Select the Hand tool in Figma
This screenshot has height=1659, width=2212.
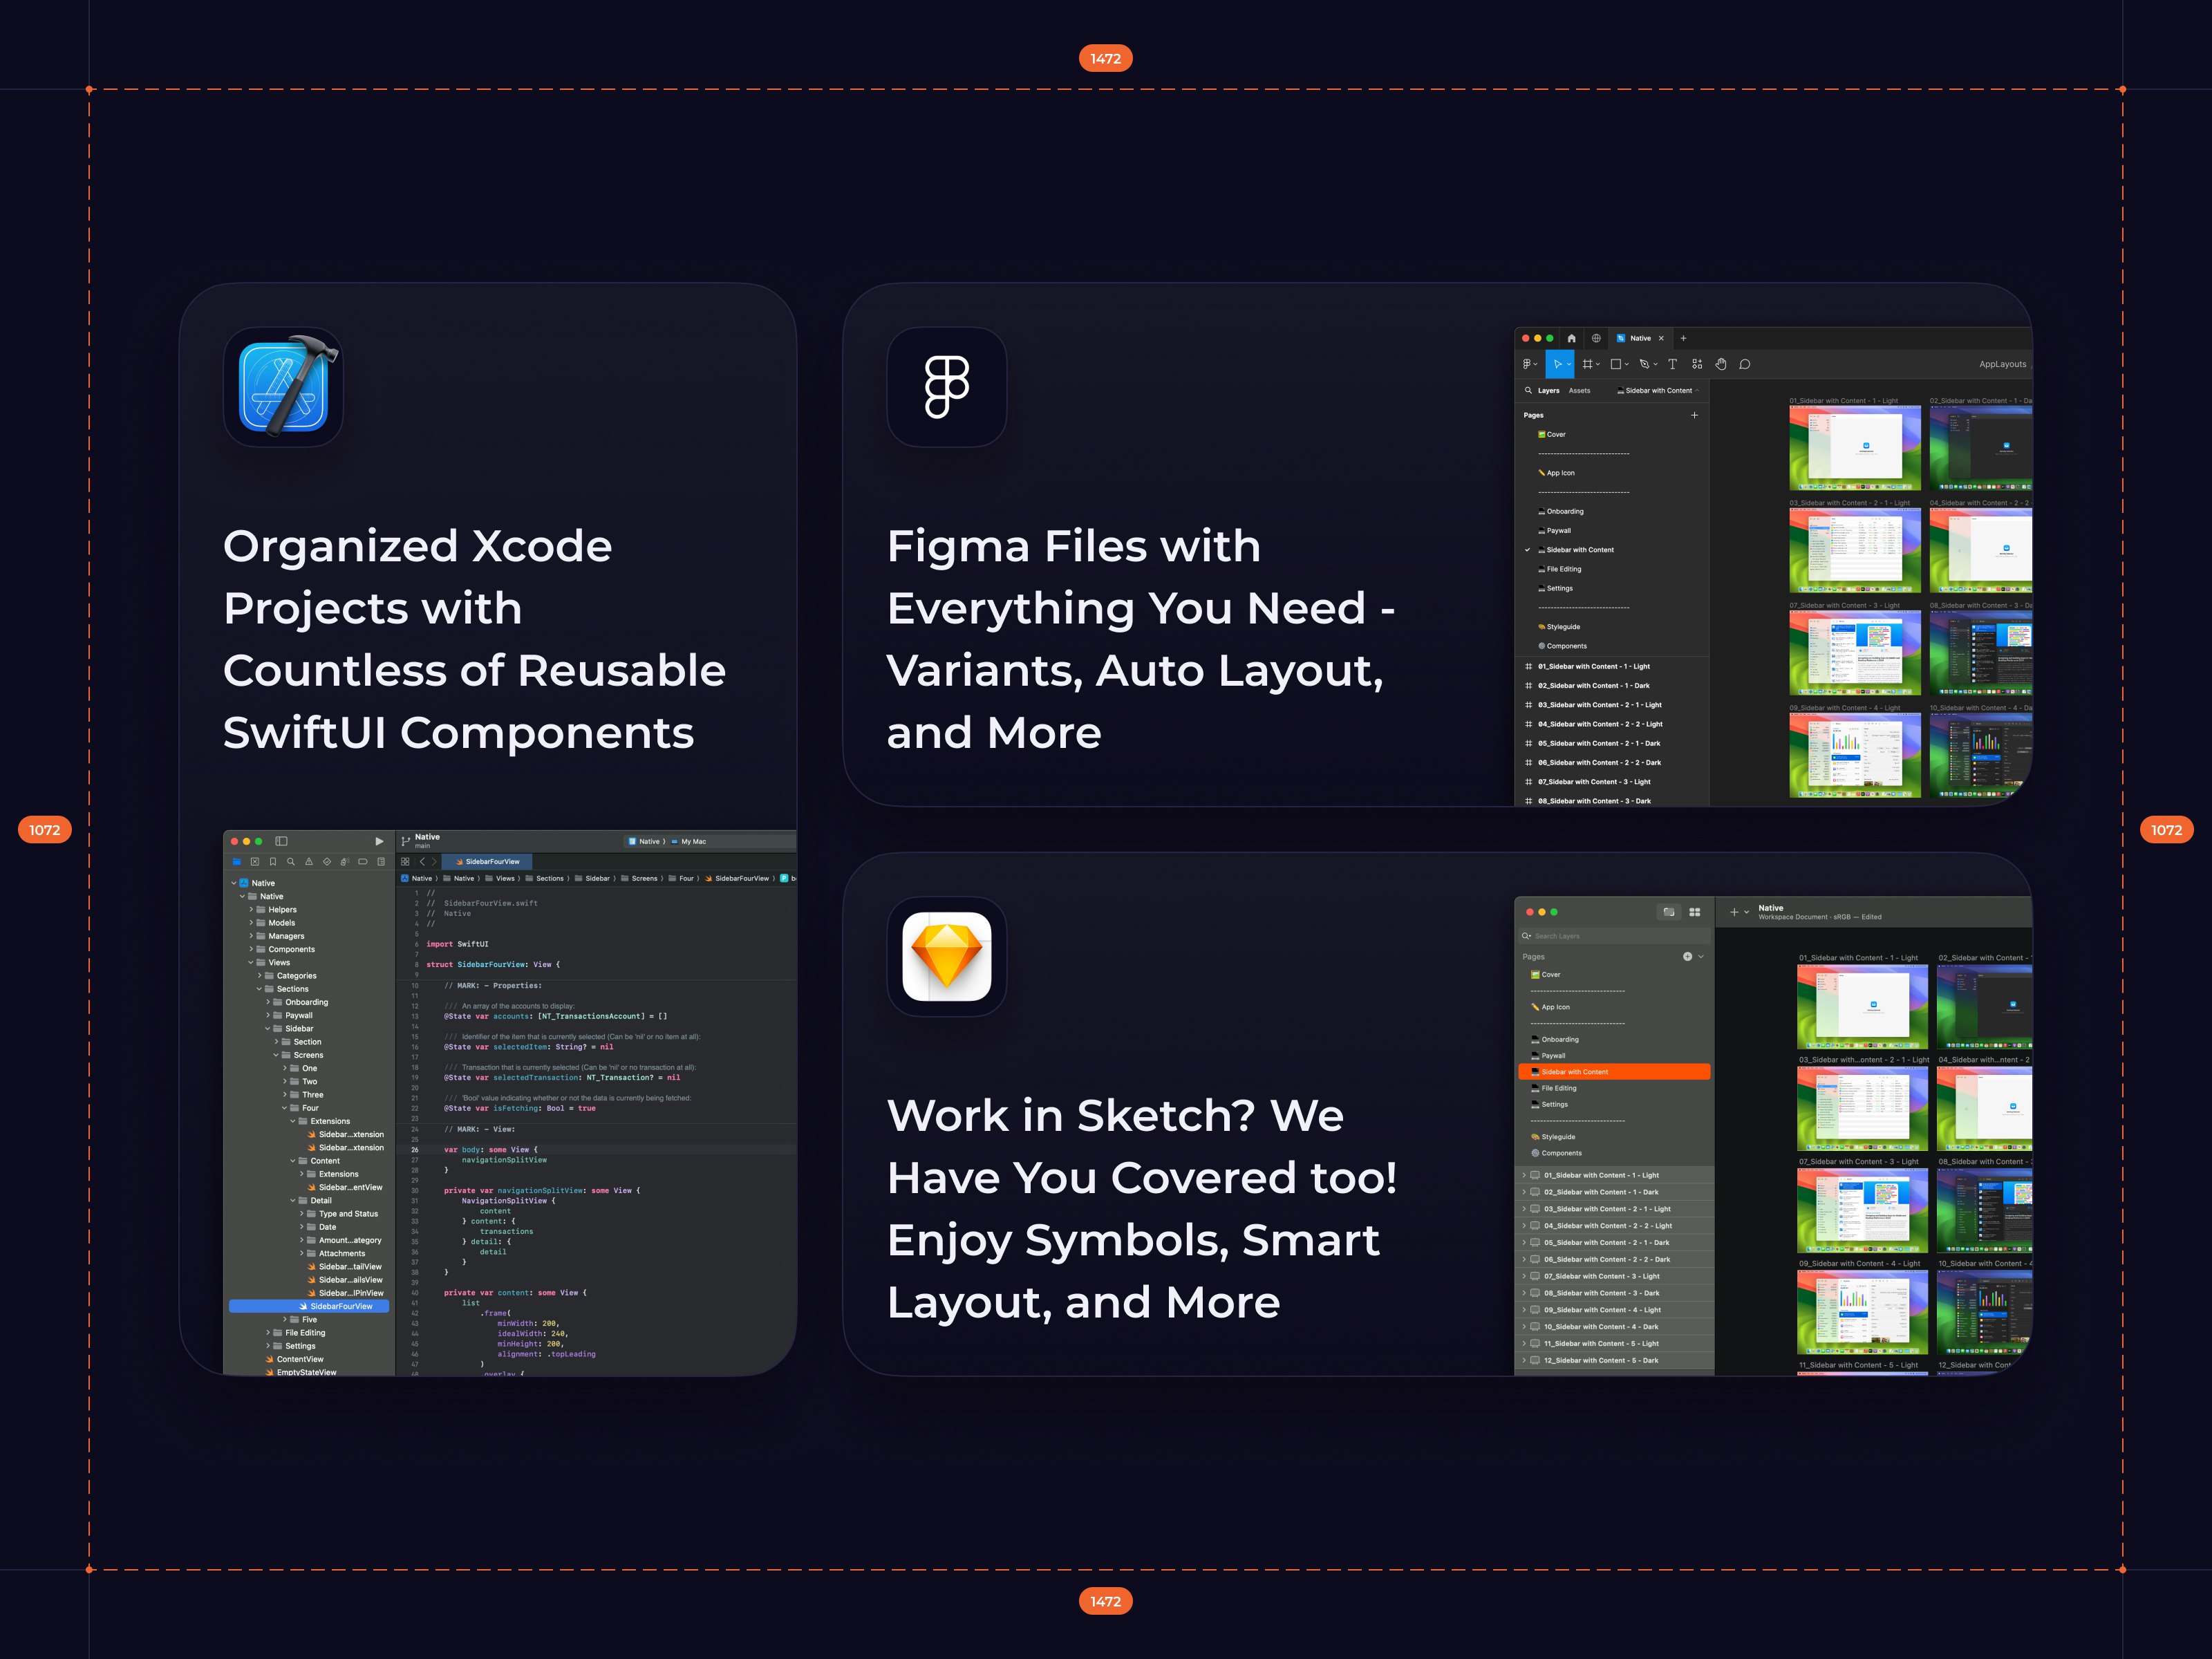(1722, 365)
